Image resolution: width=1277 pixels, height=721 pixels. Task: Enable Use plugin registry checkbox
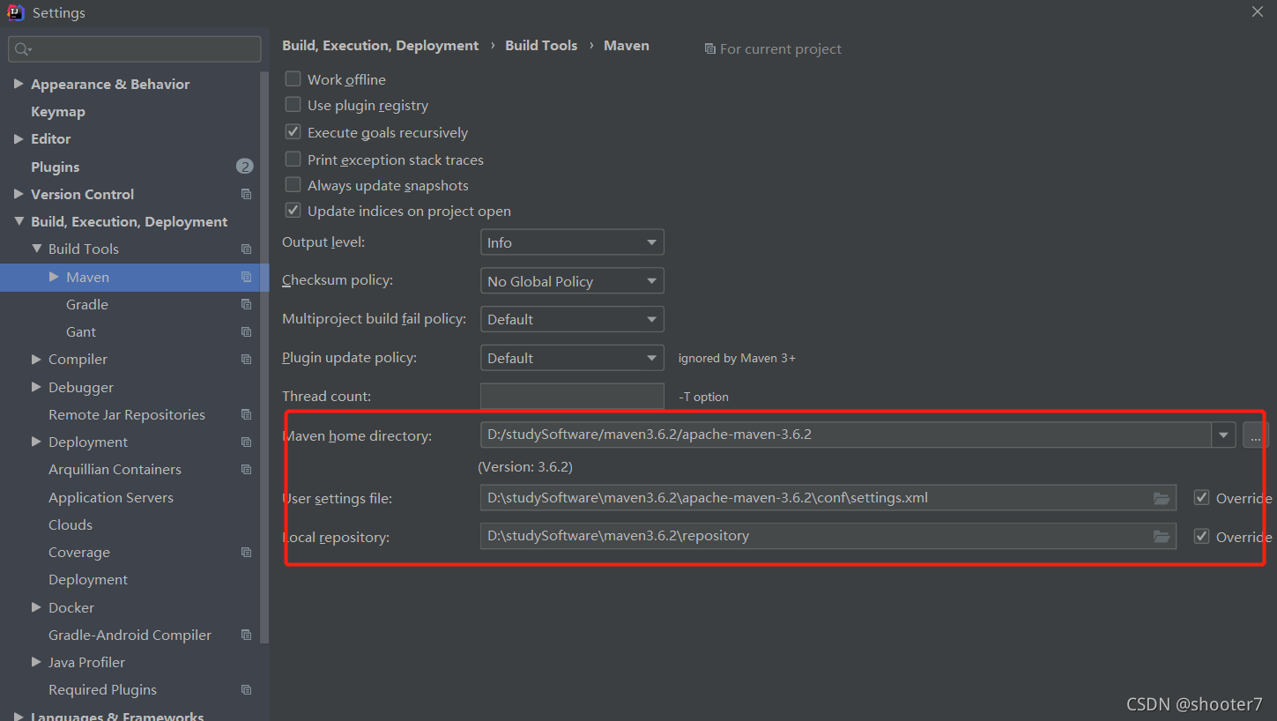click(293, 105)
